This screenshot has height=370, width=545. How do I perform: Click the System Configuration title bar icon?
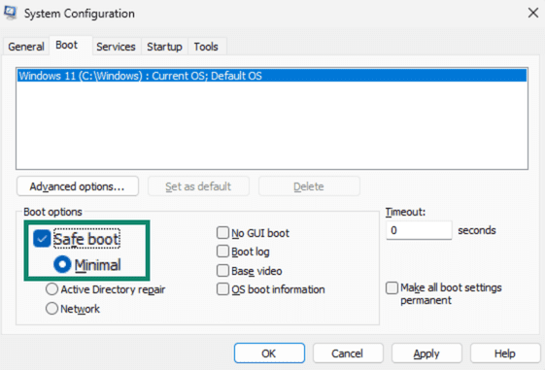10,13
